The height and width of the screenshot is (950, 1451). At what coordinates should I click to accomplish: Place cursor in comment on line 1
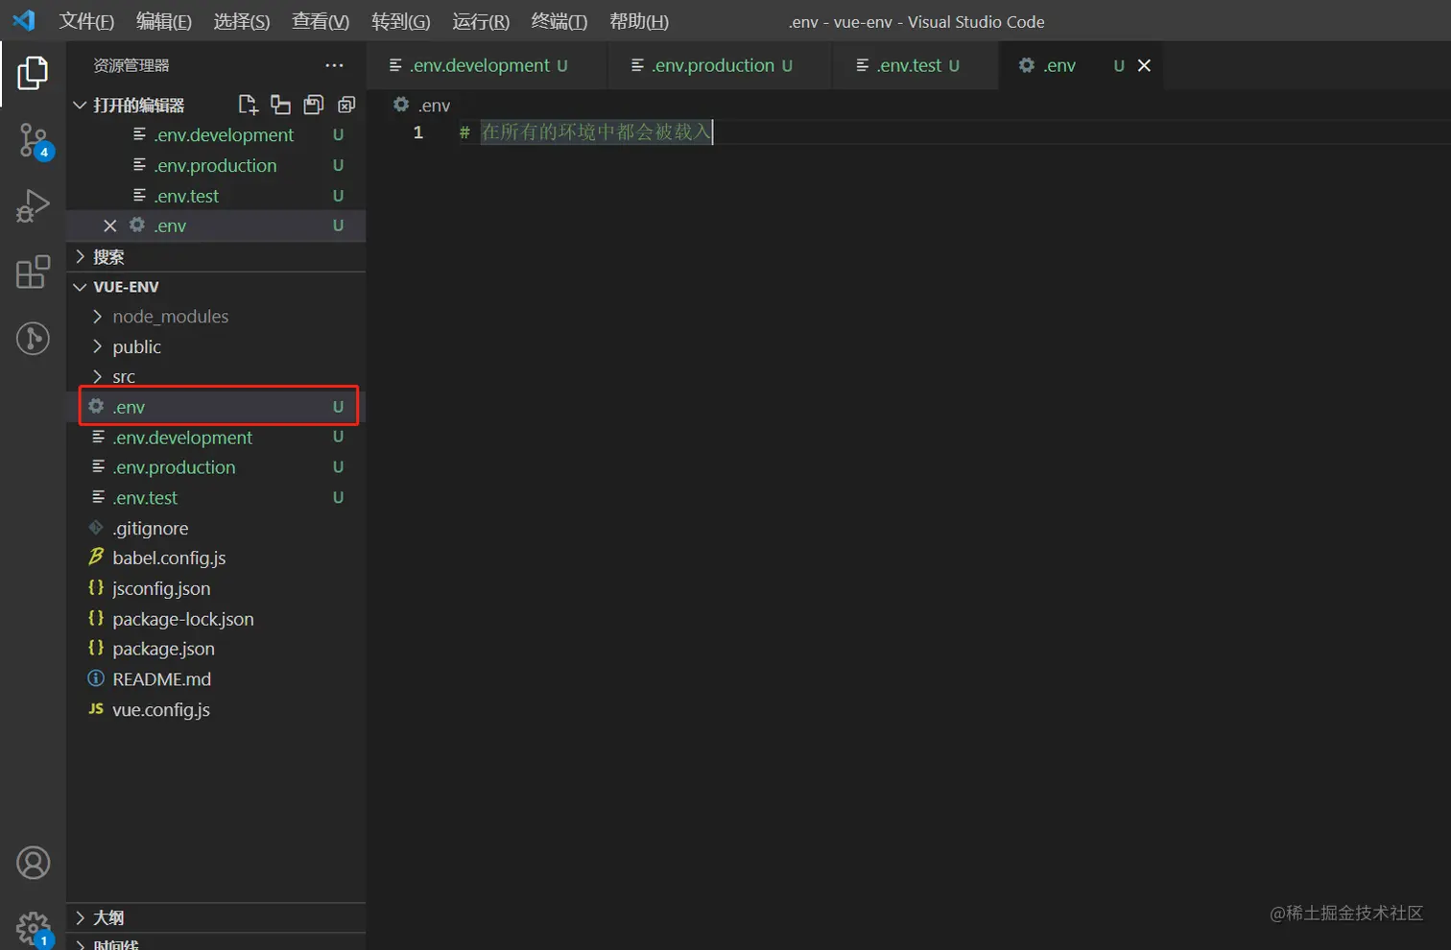tap(595, 131)
